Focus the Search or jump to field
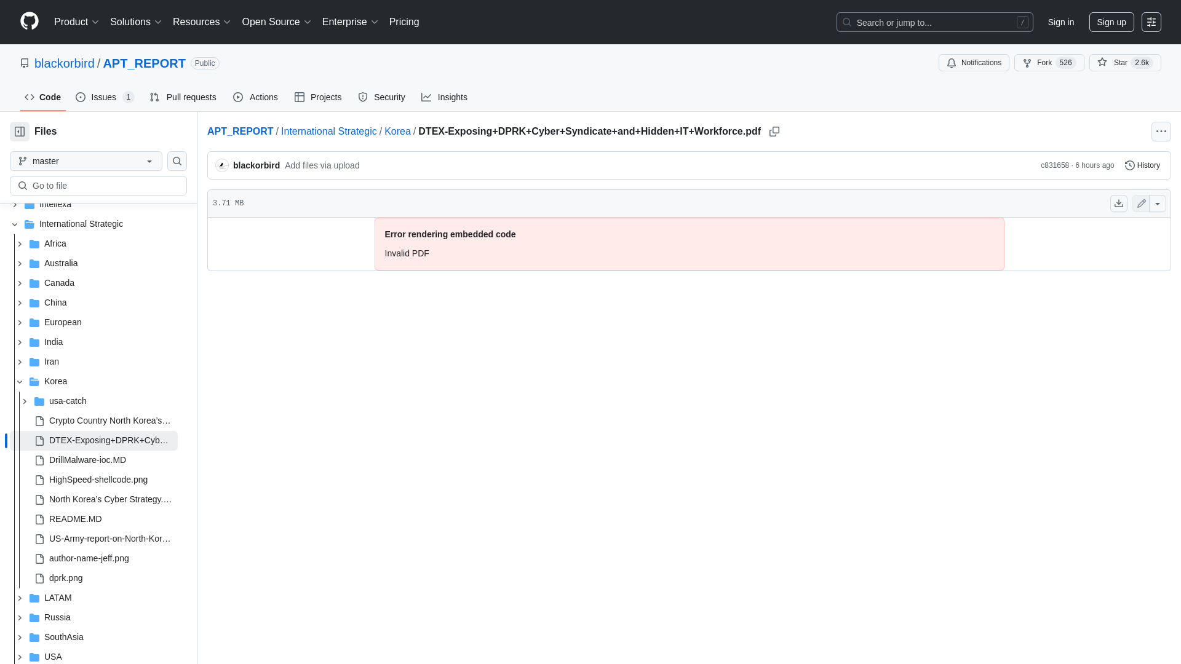 [934, 22]
